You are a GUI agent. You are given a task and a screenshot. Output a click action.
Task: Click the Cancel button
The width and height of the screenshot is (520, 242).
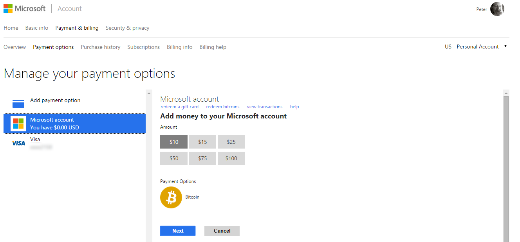tap(222, 231)
